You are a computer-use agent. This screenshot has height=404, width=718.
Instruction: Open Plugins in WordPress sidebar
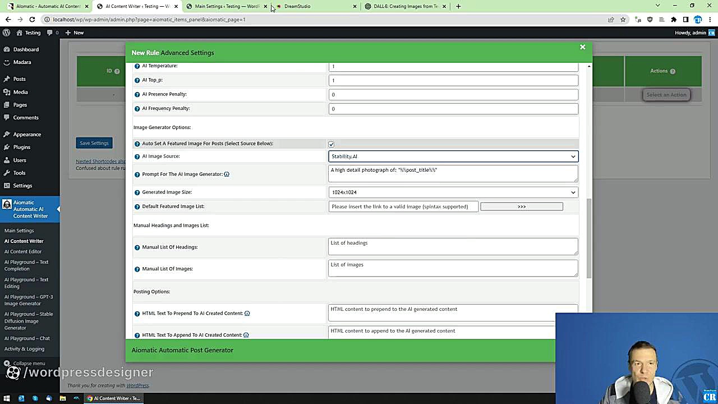point(22,147)
